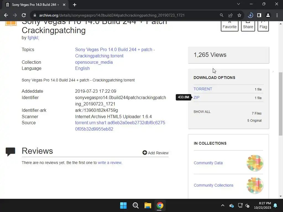Select the Sony Vegas Pro 14.0 tab
Image resolution: width=283 pixels, height=212 pixels.
35,5
